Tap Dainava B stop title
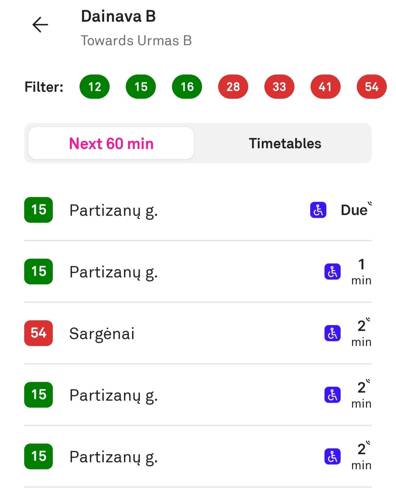Image resolution: width=396 pixels, height=489 pixels. (118, 17)
